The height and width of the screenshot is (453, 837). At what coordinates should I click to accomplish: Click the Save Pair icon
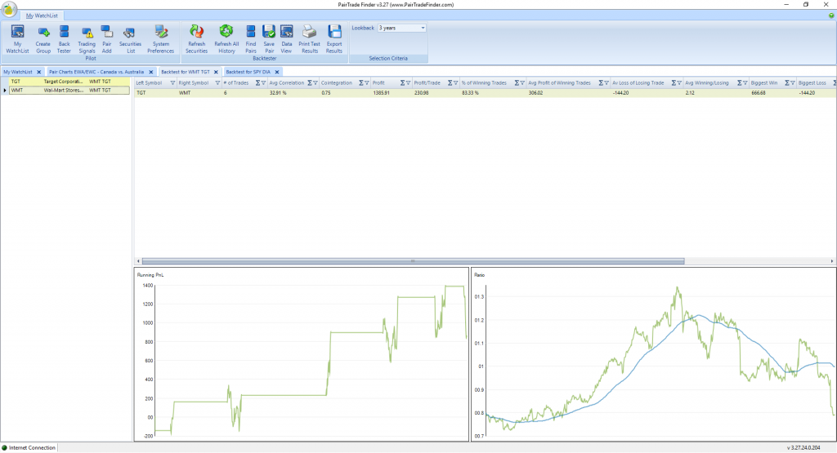point(269,38)
